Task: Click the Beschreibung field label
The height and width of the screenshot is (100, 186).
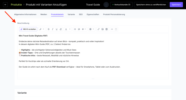Action: click(23, 23)
